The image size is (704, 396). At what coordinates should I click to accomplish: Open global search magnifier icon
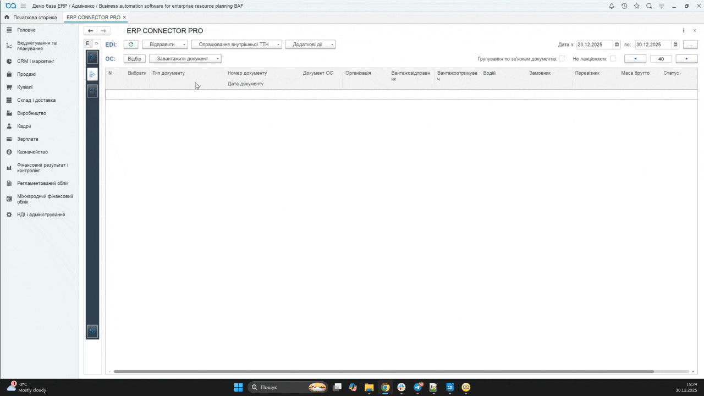[649, 6]
